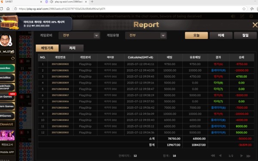This screenshot has height=161, width=258.
Task: Reload the current page
Action: [1, 9]
